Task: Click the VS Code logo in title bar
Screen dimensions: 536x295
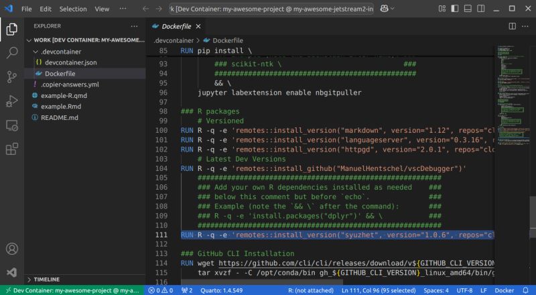Action: (9, 9)
